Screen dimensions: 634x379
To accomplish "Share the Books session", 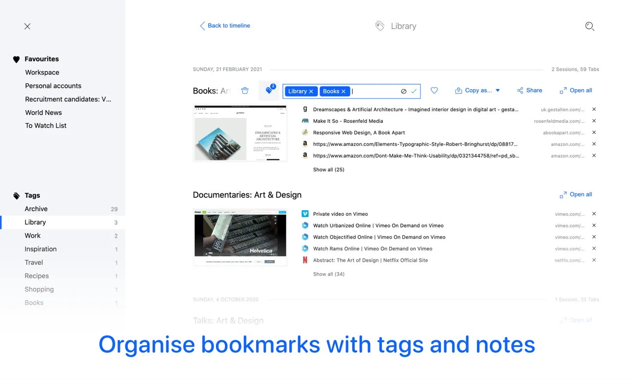I will [529, 90].
